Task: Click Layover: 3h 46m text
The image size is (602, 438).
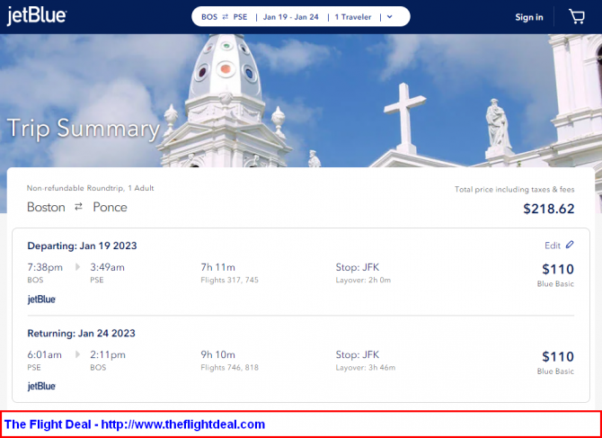Action: coord(366,367)
